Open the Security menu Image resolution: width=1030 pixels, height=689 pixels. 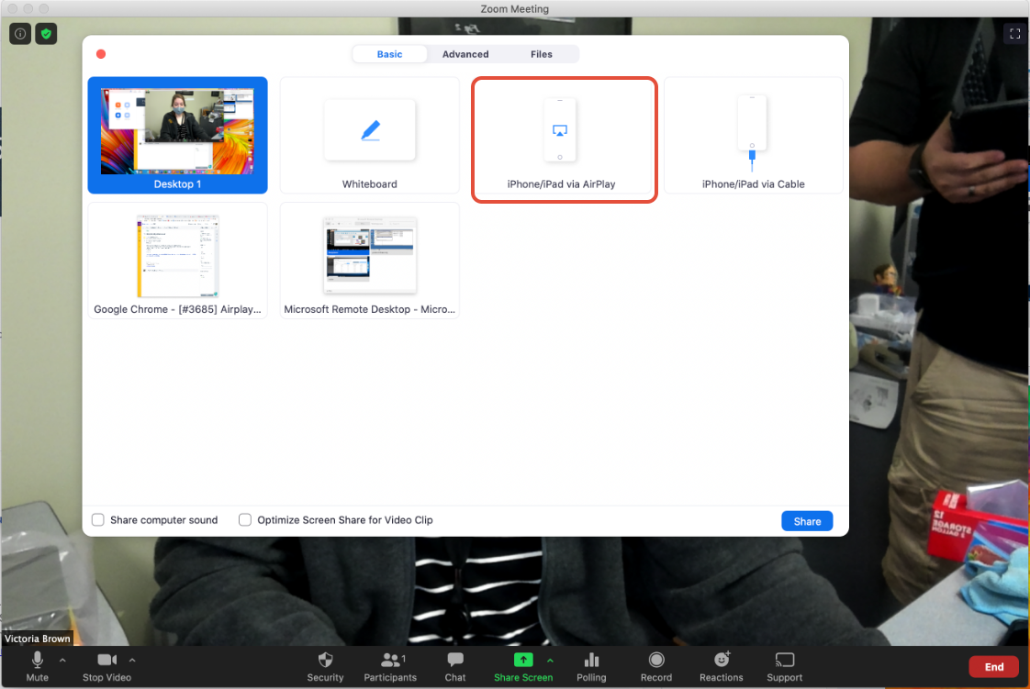coord(325,667)
